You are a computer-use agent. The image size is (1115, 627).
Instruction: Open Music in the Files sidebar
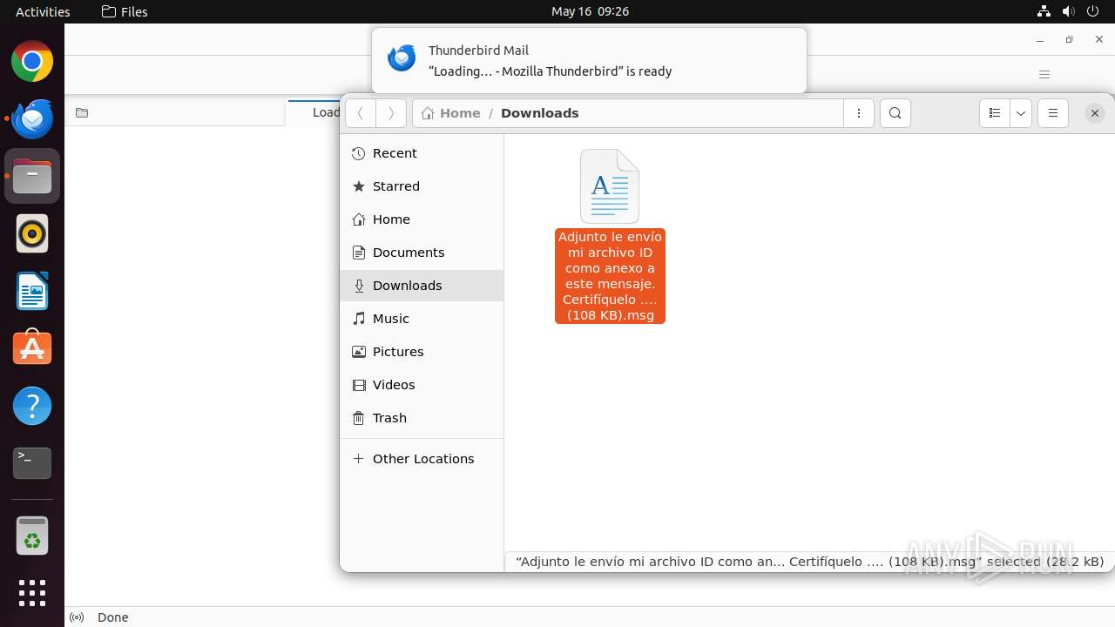tap(422, 319)
